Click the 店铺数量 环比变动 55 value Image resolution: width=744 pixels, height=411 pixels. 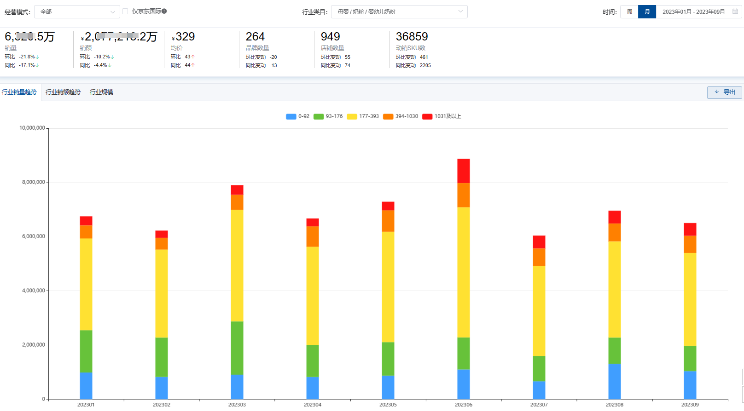click(348, 57)
